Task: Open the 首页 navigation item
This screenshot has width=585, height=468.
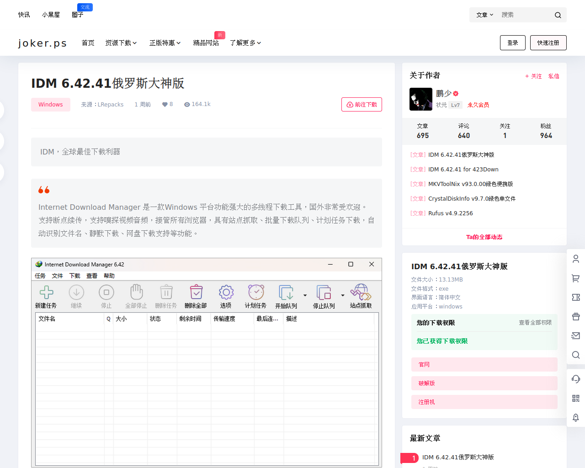Action: point(88,43)
